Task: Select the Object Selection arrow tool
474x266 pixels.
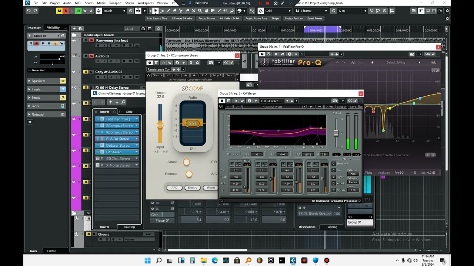Action: tap(156, 11)
